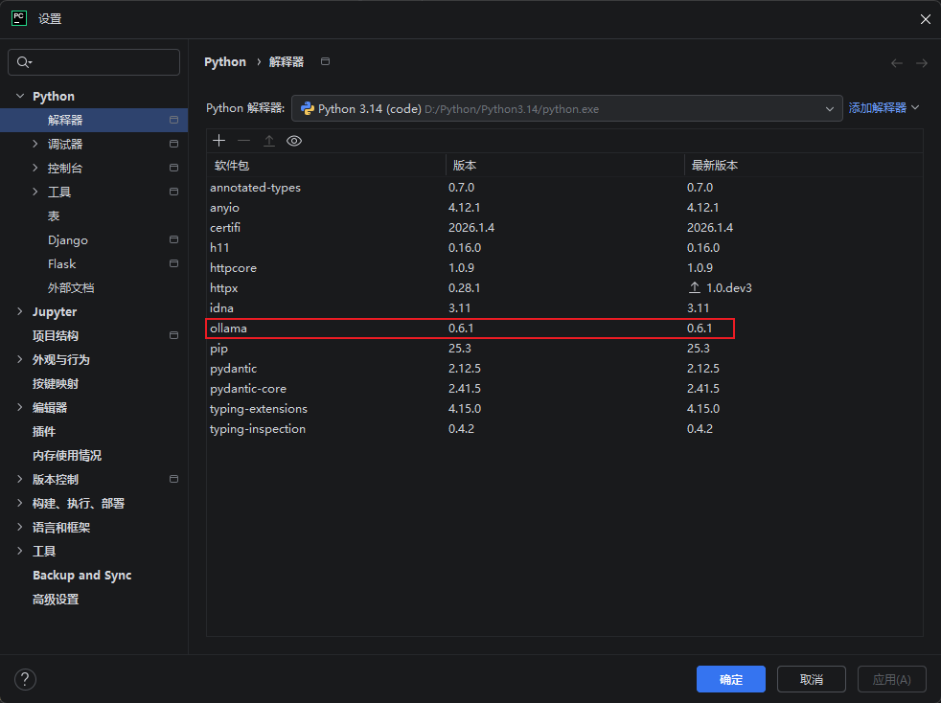Close the 设置 dialog window

point(925,19)
